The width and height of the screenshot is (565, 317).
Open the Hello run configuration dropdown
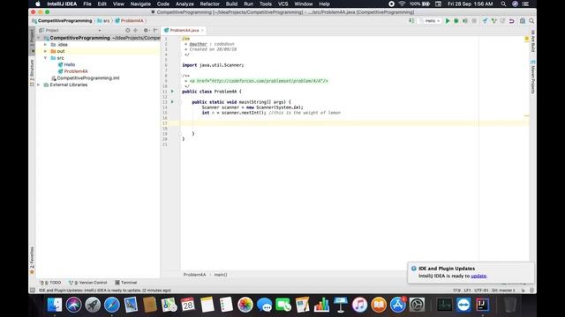[x=430, y=21]
